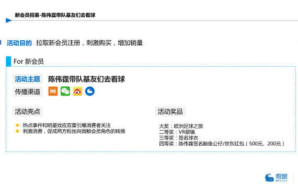Select the theme text 陈伟霆带队基友们去看球

[86, 79]
